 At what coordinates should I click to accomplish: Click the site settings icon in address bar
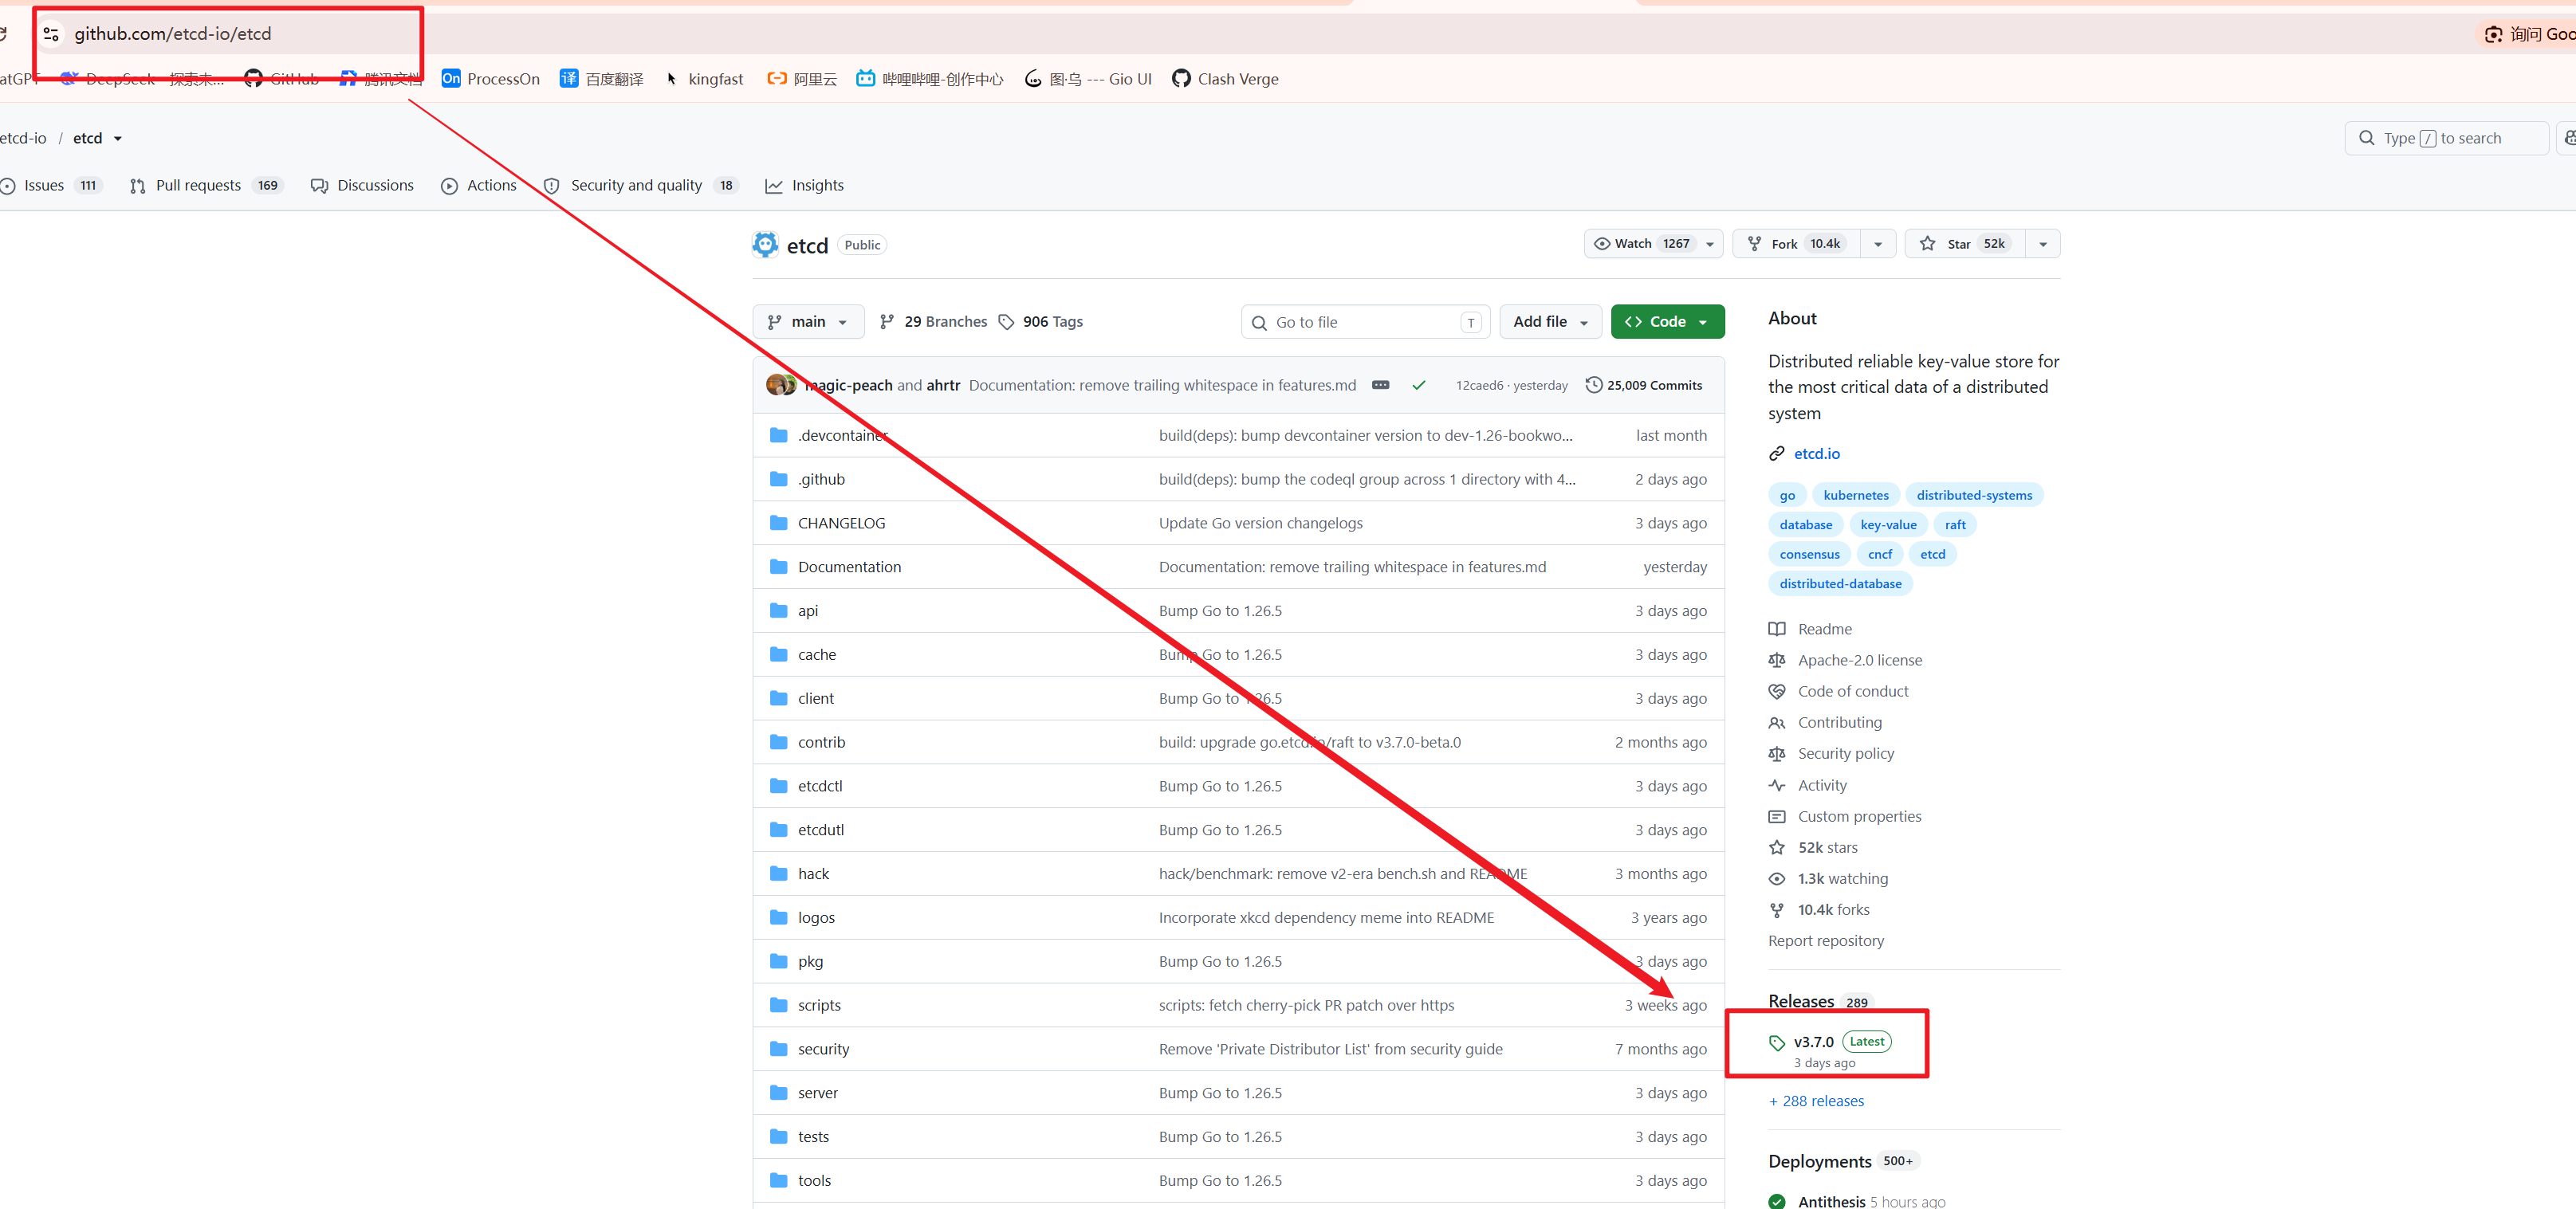click(x=51, y=34)
